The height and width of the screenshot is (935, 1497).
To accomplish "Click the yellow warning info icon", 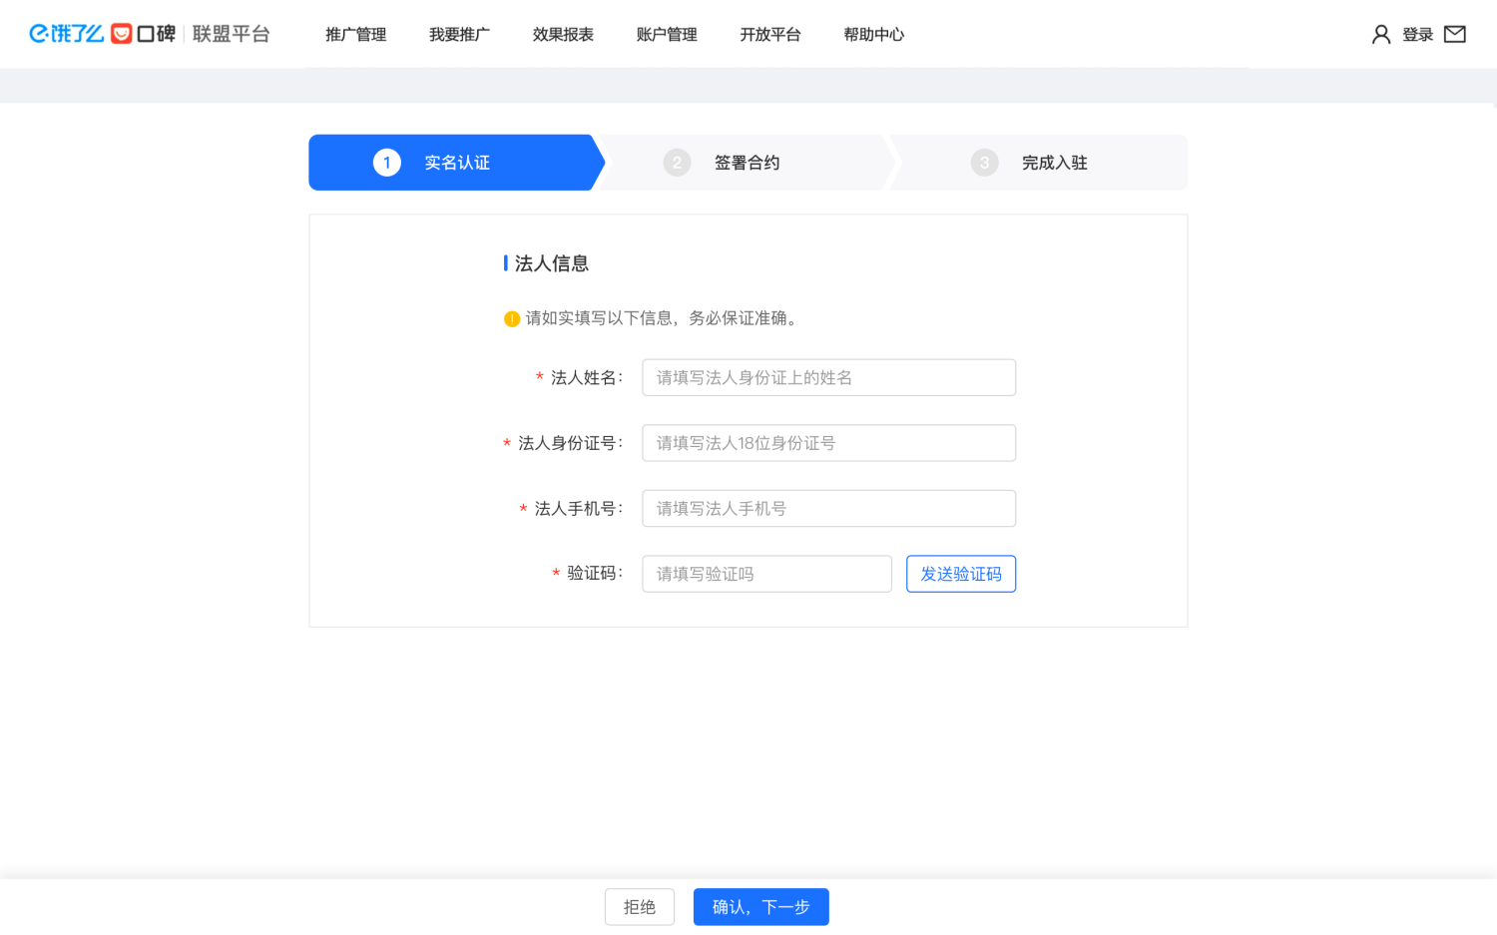I will [x=512, y=319].
